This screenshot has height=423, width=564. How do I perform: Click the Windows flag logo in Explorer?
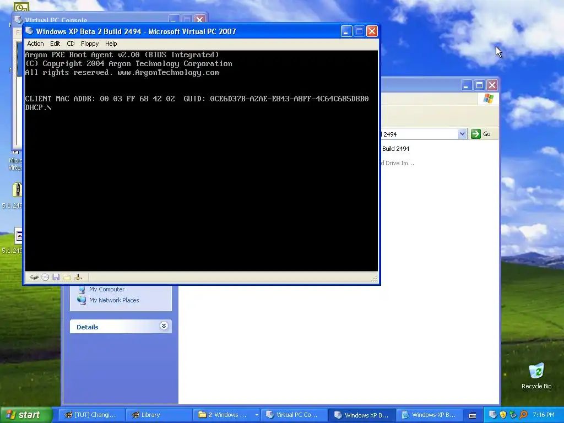point(488,99)
